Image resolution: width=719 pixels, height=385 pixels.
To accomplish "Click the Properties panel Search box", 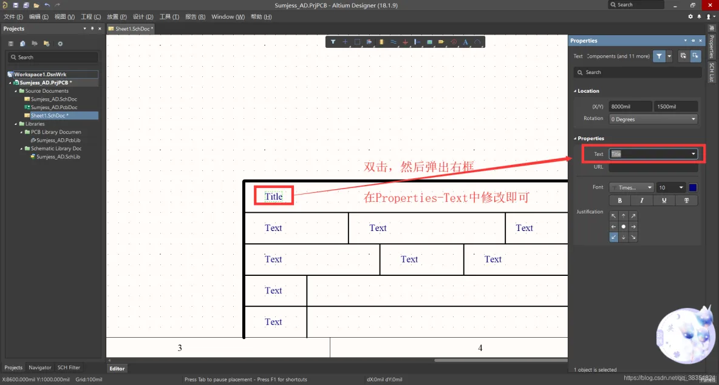I will [x=638, y=72].
